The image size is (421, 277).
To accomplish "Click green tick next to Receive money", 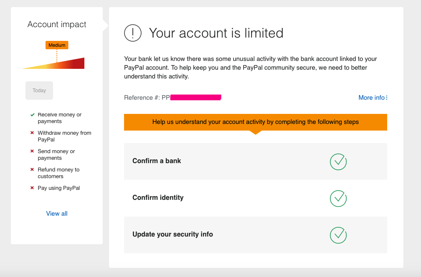I will click(32, 115).
